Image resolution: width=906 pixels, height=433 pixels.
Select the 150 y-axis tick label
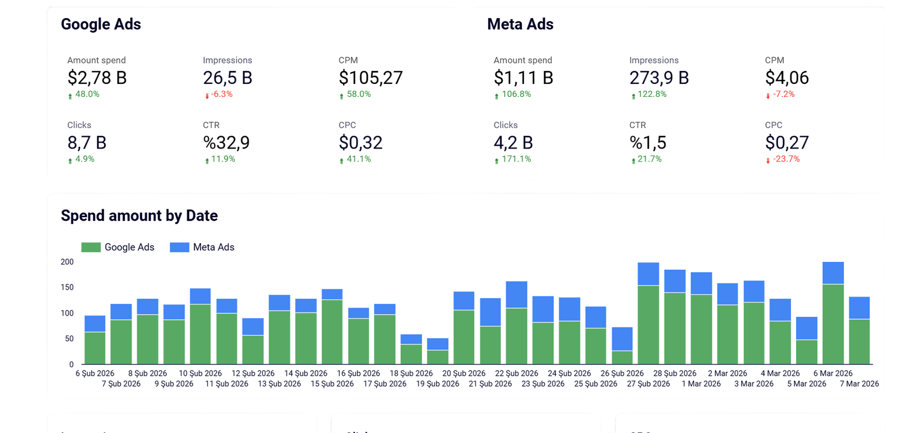[67, 287]
